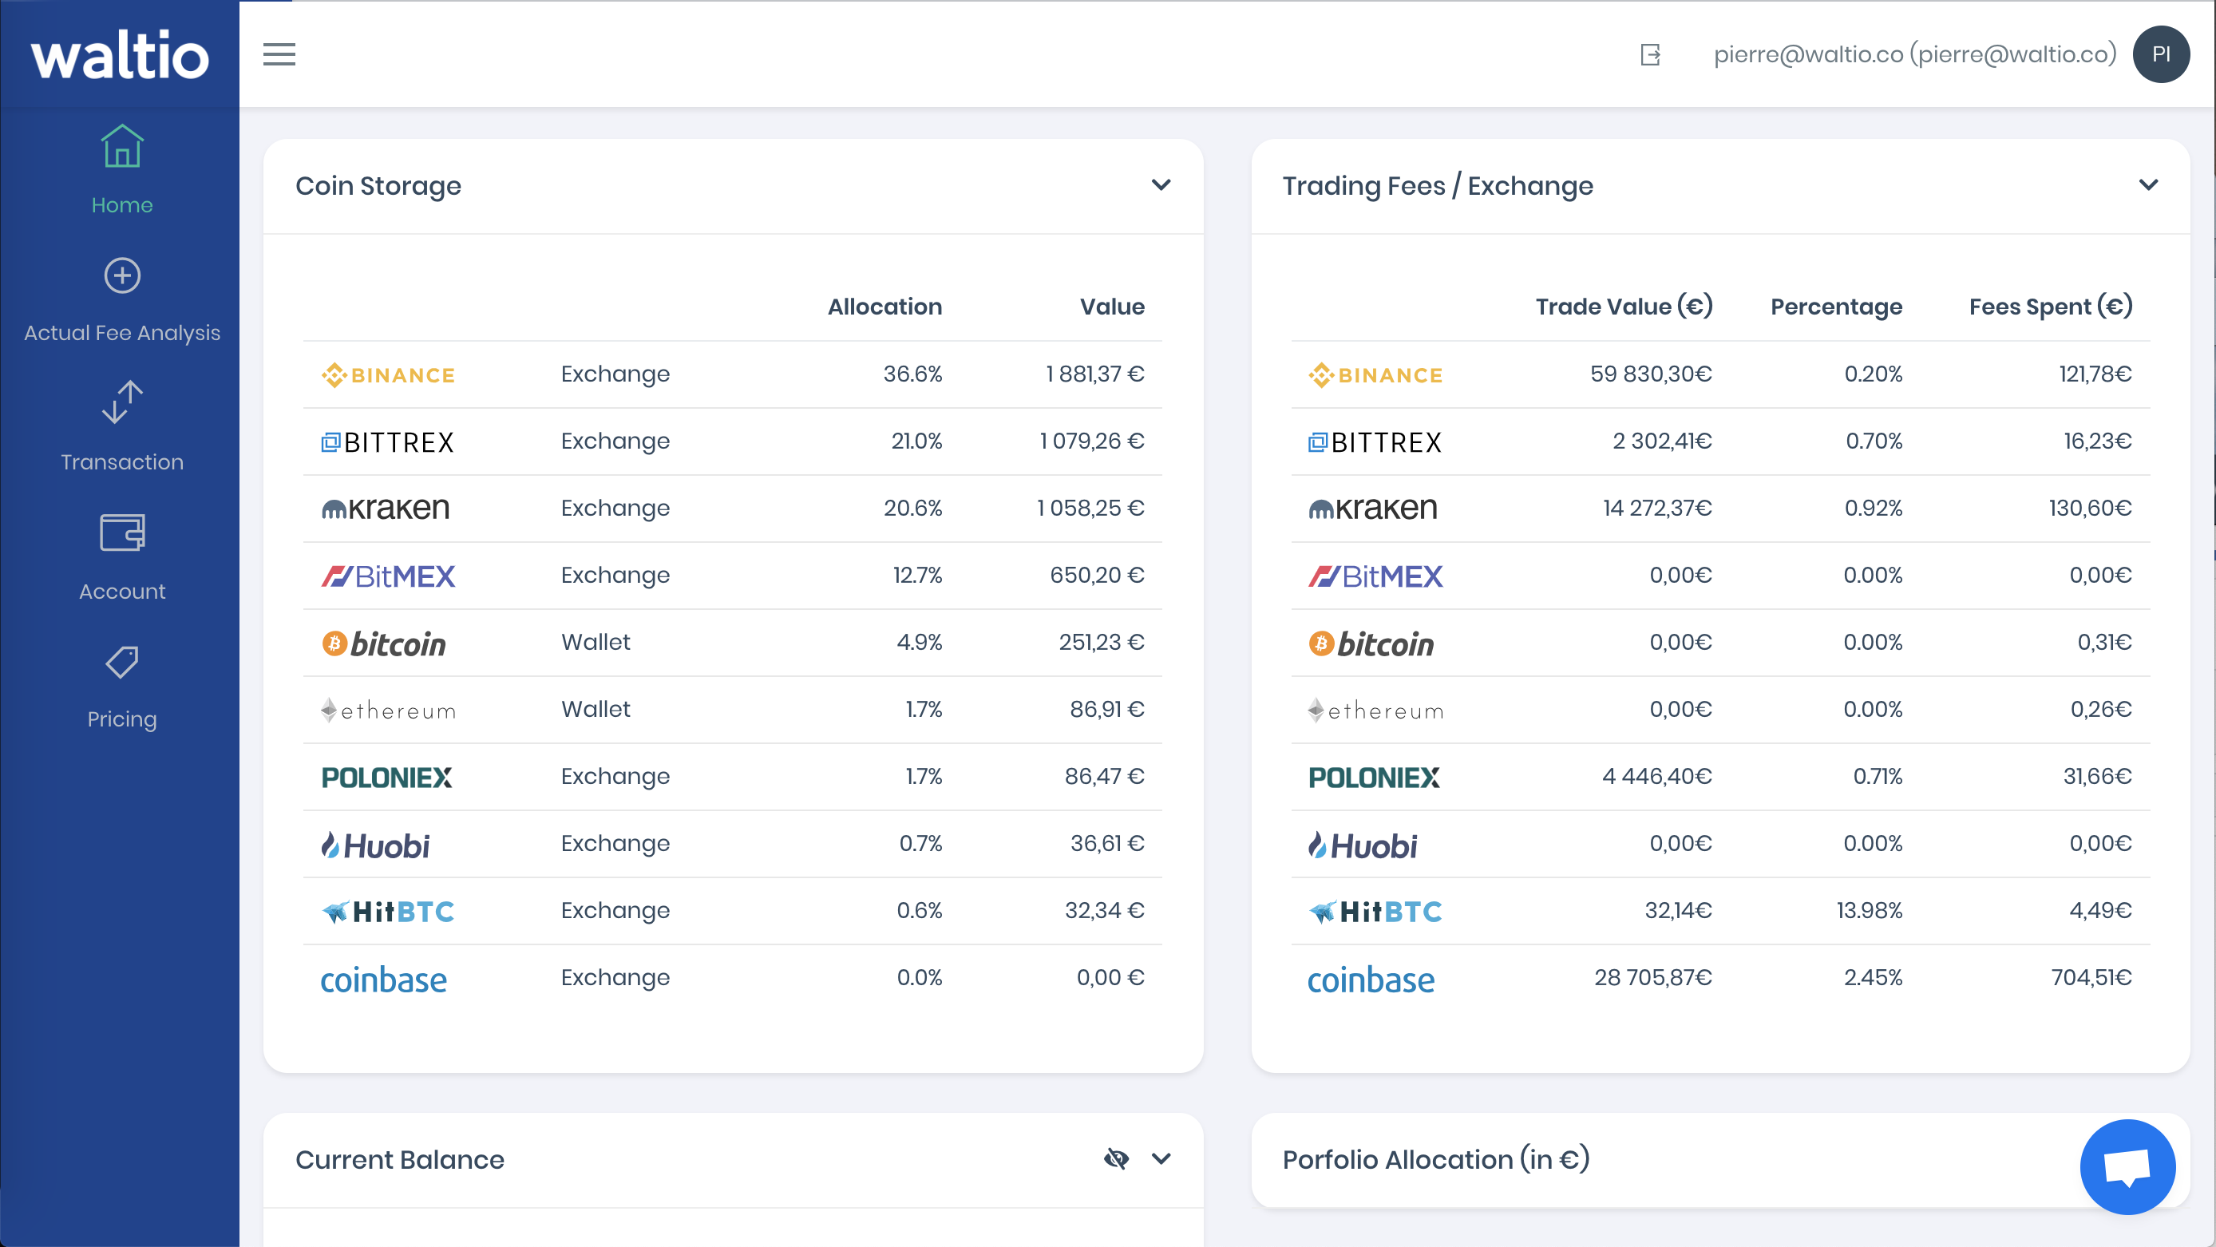Click the PI user avatar
The width and height of the screenshot is (2216, 1247).
click(x=2161, y=54)
